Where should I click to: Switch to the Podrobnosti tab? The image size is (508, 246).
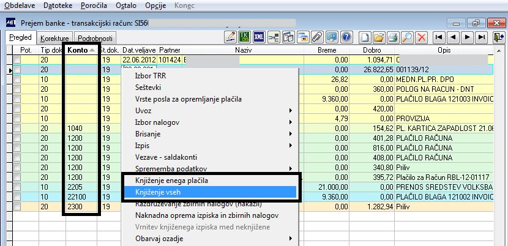click(95, 38)
